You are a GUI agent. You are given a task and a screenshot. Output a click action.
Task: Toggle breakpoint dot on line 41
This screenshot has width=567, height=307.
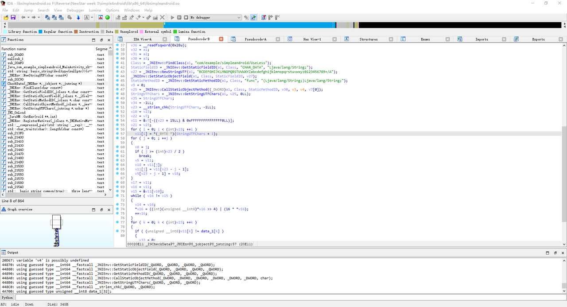pos(118,63)
